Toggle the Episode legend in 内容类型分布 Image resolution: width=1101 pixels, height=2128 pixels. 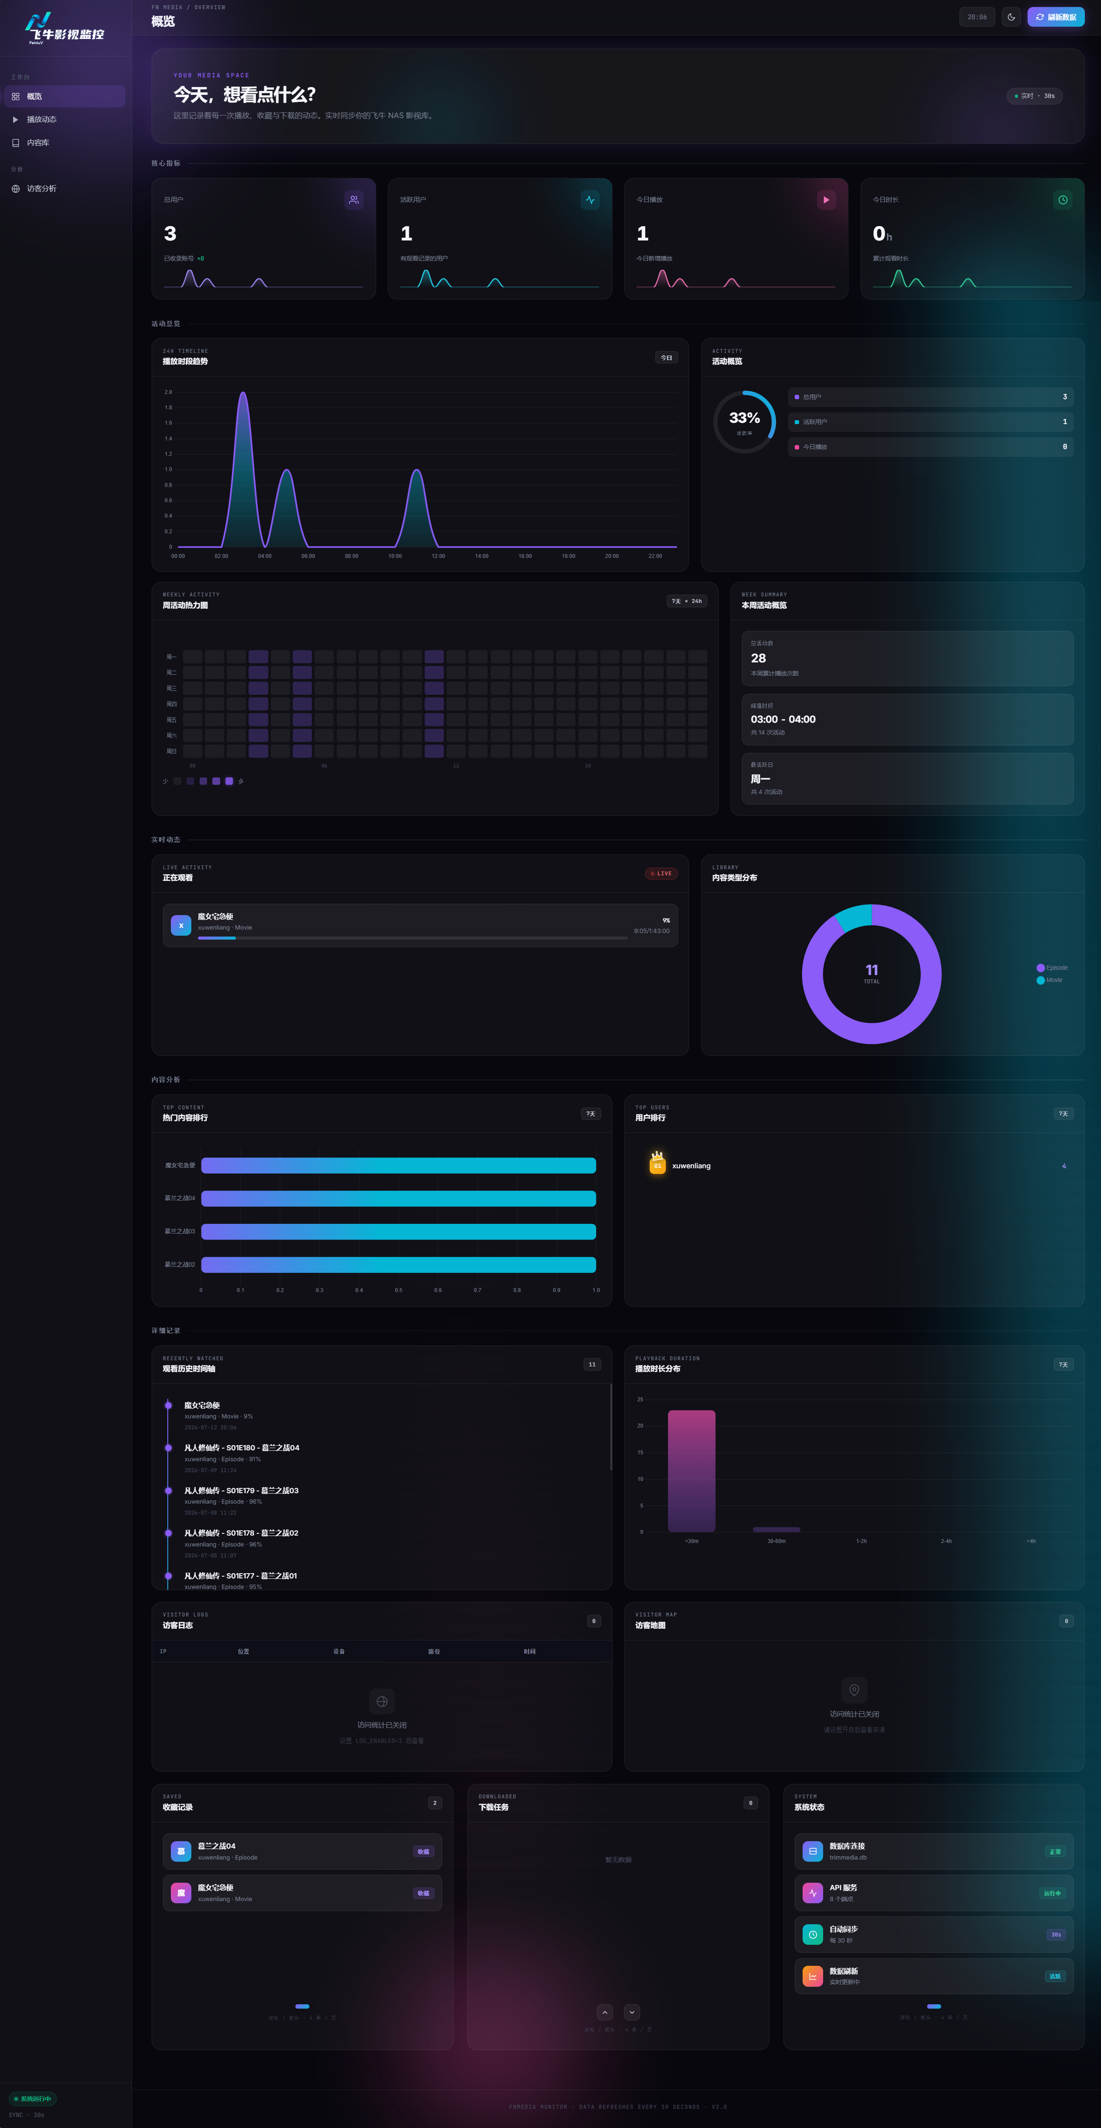[1052, 967]
